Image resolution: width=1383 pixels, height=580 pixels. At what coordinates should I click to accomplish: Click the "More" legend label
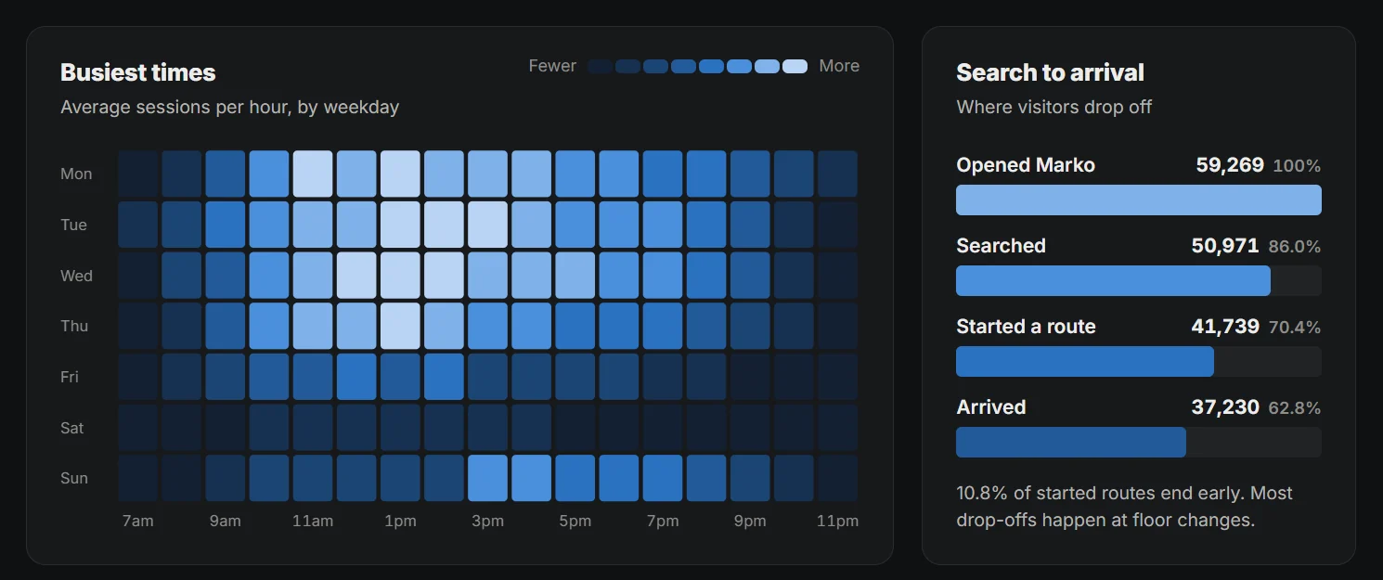click(839, 66)
